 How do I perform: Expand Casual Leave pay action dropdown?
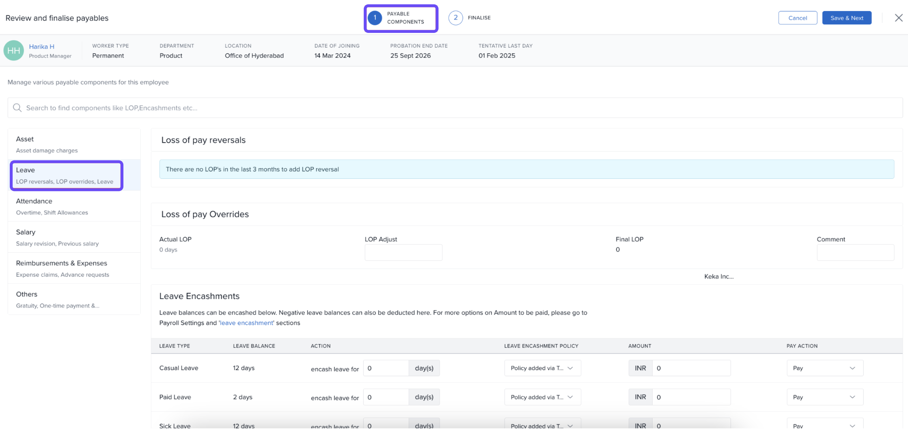[x=824, y=368]
